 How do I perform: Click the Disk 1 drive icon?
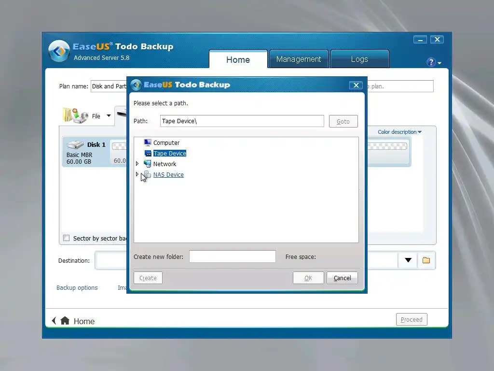75,144
